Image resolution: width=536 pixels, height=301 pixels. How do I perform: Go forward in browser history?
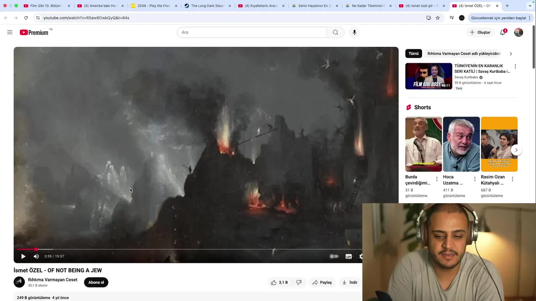point(16,18)
